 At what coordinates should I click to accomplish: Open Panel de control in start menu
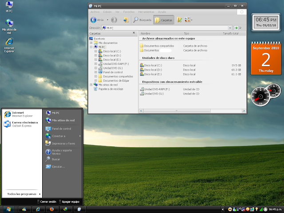[x=61, y=129]
